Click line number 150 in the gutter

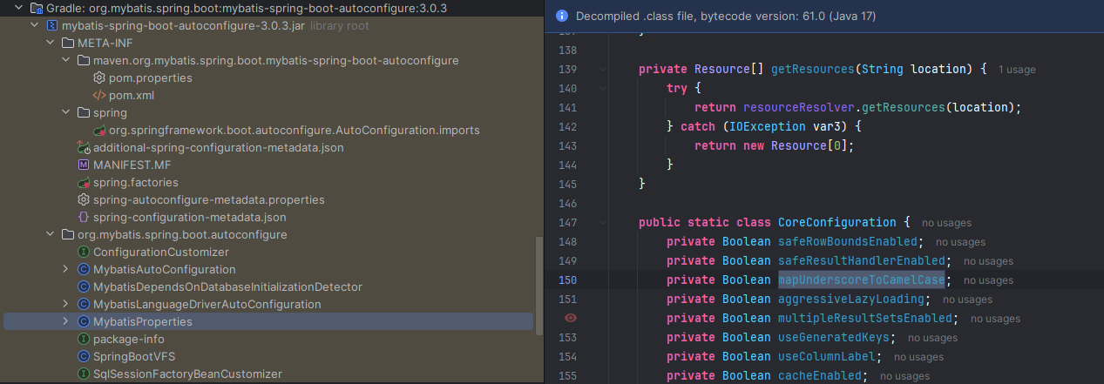click(x=567, y=280)
